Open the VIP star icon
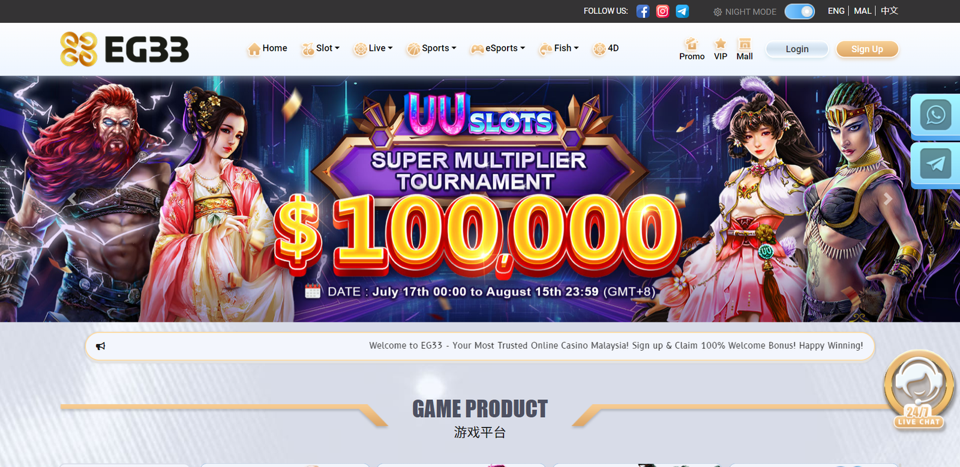Image resolution: width=960 pixels, height=467 pixels. pyautogui.click(x=721, y=44)
